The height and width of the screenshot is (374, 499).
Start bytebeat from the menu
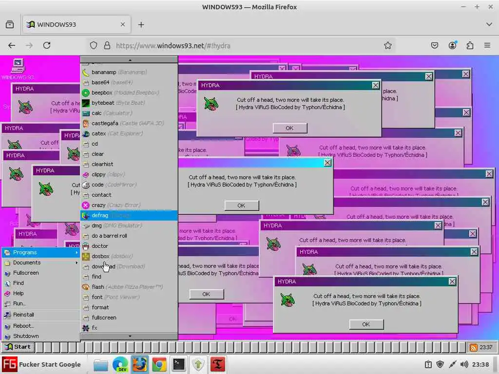(x=129, y=103)
